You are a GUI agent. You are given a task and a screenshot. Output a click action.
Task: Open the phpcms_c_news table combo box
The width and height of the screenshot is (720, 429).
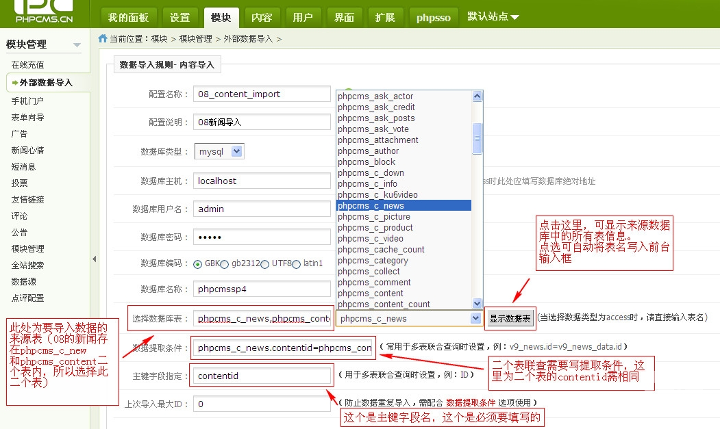(x=409, y=318)
